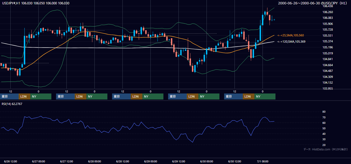Select the 6/30 12:00 date axis label
This screenshot has width=351, height=164.
point(235,161)
